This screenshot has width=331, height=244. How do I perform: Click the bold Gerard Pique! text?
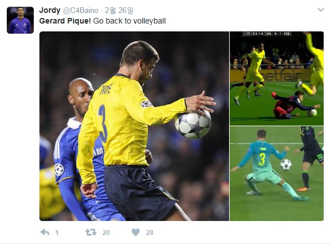65,21
